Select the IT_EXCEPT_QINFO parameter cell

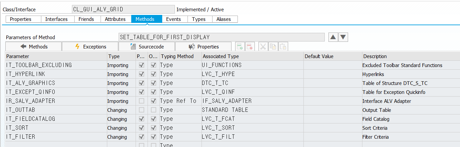click(56, 92)
